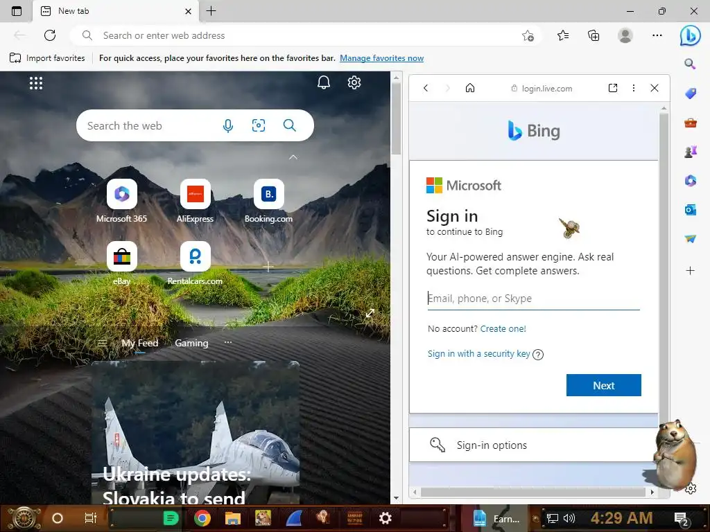Screen dimensions: 710x532
Task: Open the volume control in system tray
Action: click(569, 518)
